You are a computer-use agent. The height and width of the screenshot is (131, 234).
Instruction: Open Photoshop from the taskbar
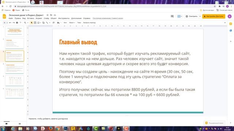[65, 128]
